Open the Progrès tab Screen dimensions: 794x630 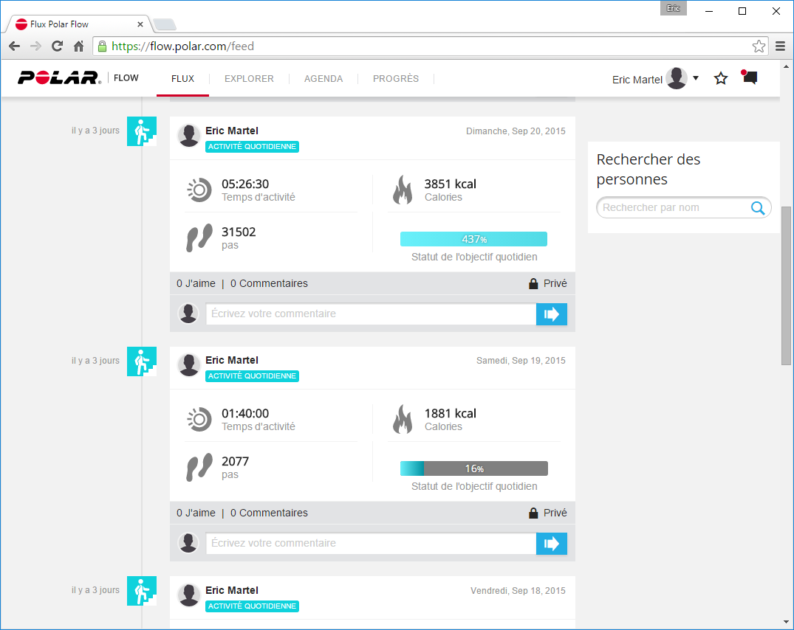pos(396,79)
